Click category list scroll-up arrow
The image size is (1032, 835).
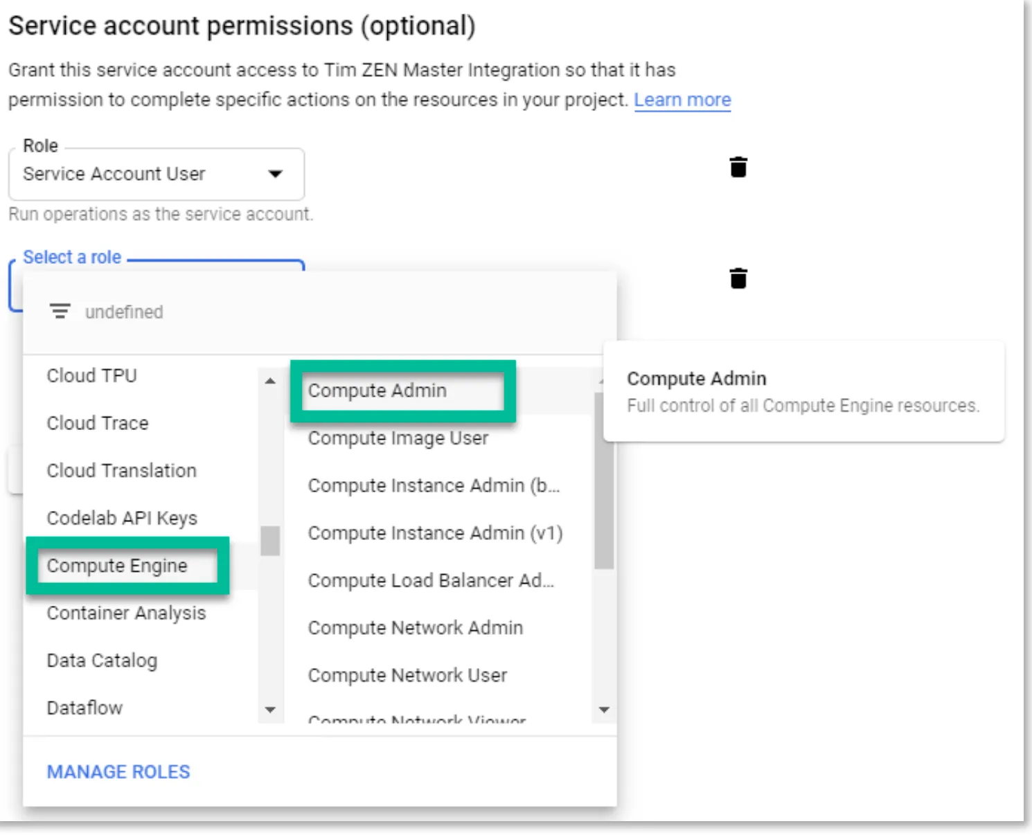click(x=270, y=381)
